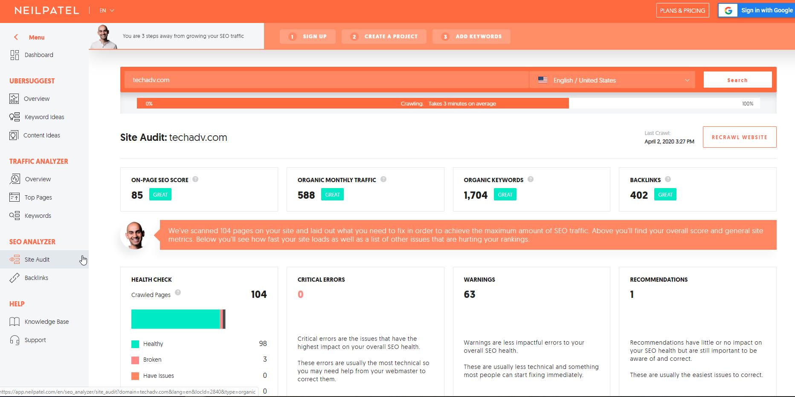The image size is (795, 397).
Task: Open the Content Ideas tool
Action: pos(41,135)
